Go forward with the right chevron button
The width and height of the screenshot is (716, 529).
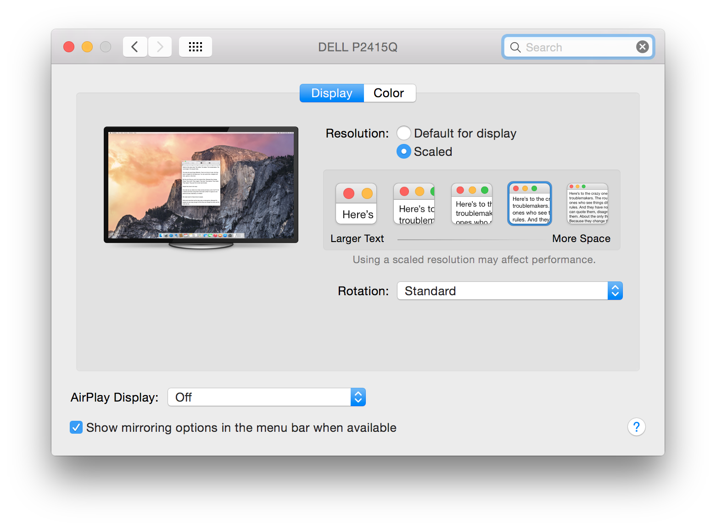[x=160, y=47]
